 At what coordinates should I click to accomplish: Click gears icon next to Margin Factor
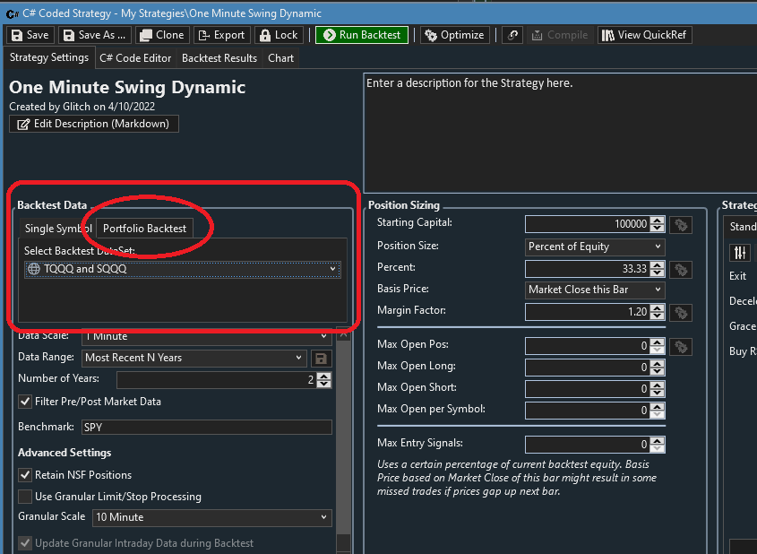pos(681,312)
